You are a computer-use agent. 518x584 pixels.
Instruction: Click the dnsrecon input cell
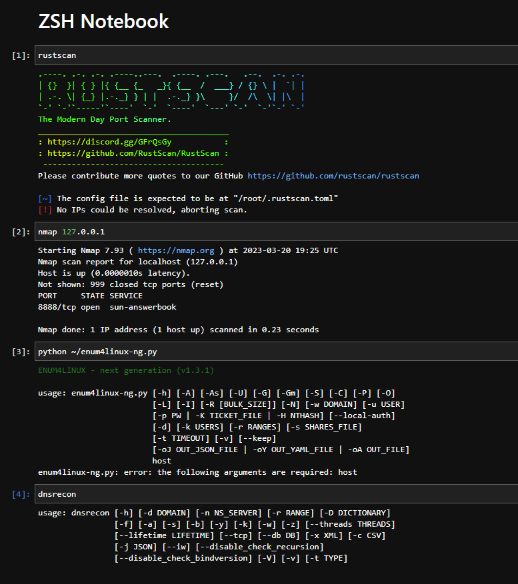coord(277,494)
